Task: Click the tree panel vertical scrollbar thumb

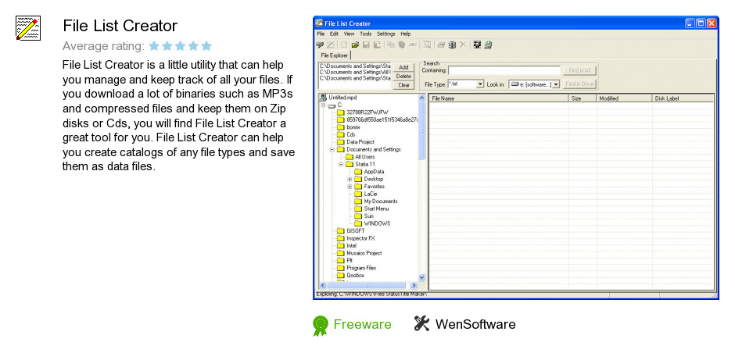Action: coord(421,131)
